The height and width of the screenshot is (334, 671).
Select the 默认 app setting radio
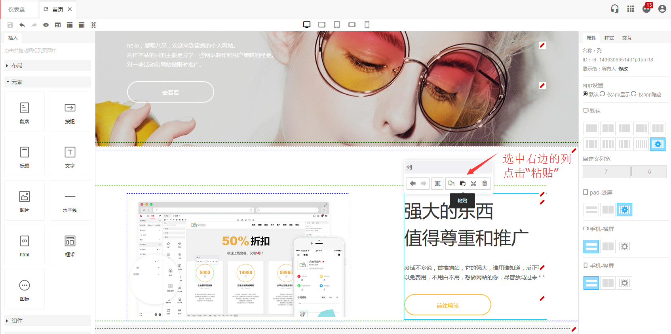[x=585, y=94]
